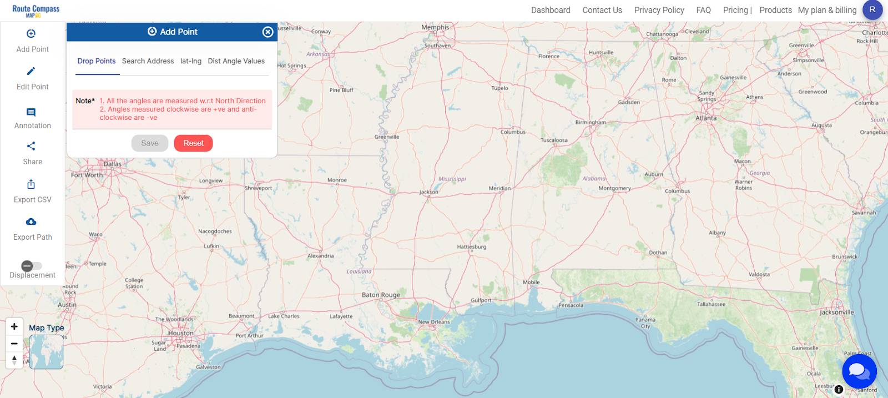888x398 pixels.
Task: Click the Memphis label on map
Action: tap(435, 27)
